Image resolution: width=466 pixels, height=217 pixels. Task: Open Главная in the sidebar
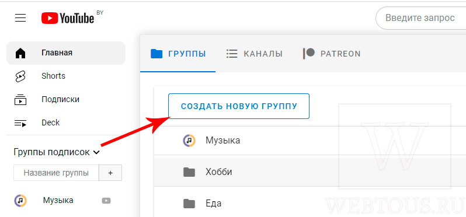(x=66, y=53)
